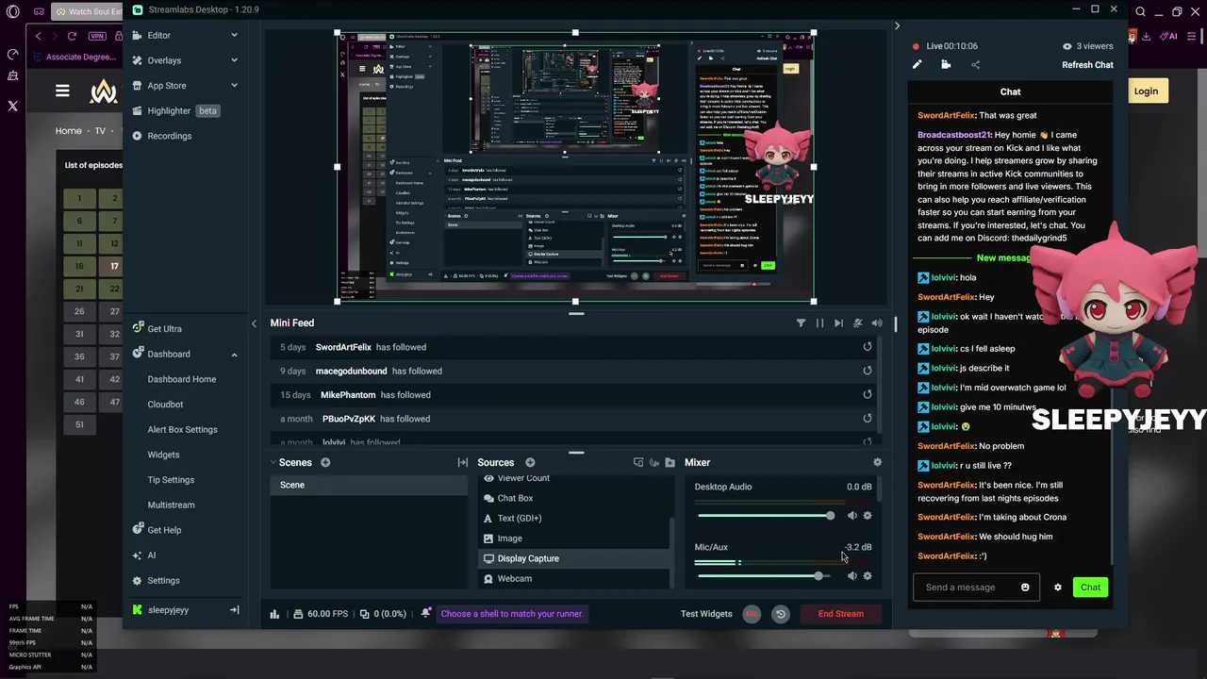The image size is (1207, 679).
Task: Select Display Capture source
Action: coord(572,558)
